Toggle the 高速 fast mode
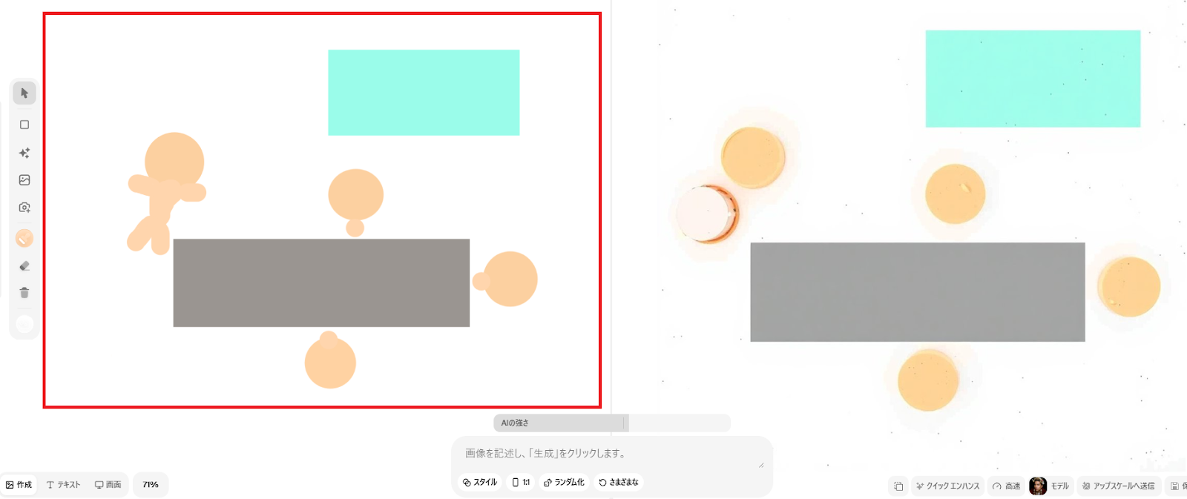1187x499 pixels. (x=1007, y=486)
